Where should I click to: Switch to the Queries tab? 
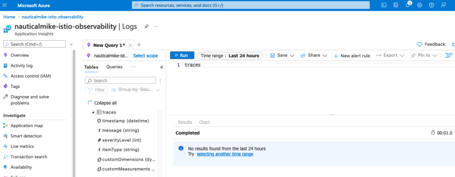pos(114,67)
